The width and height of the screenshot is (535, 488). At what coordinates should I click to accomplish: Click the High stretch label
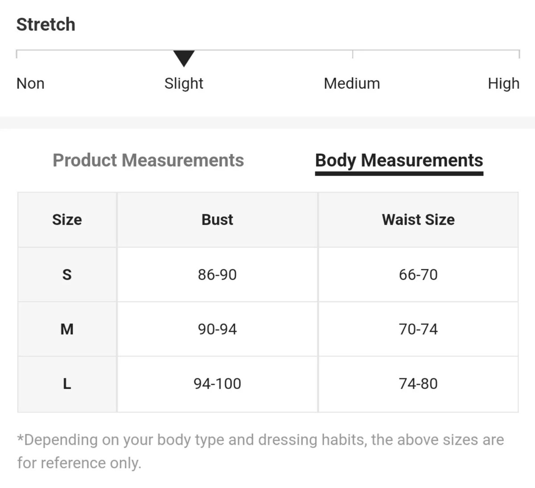504,83
